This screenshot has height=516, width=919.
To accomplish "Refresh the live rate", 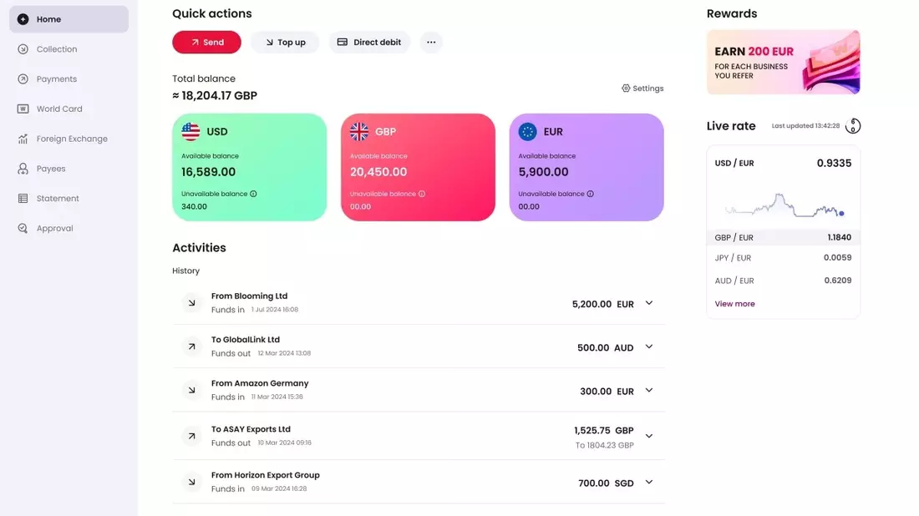I will [853, 126].
